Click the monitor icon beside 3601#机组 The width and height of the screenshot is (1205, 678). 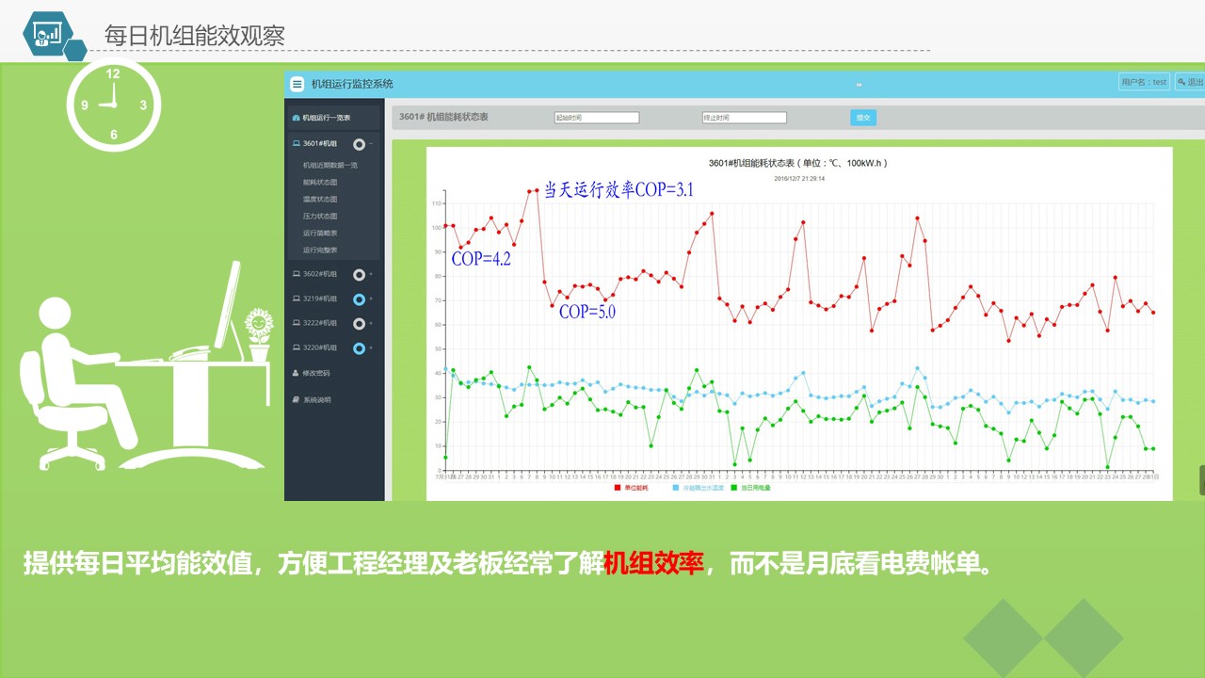(x=297, y=144)
